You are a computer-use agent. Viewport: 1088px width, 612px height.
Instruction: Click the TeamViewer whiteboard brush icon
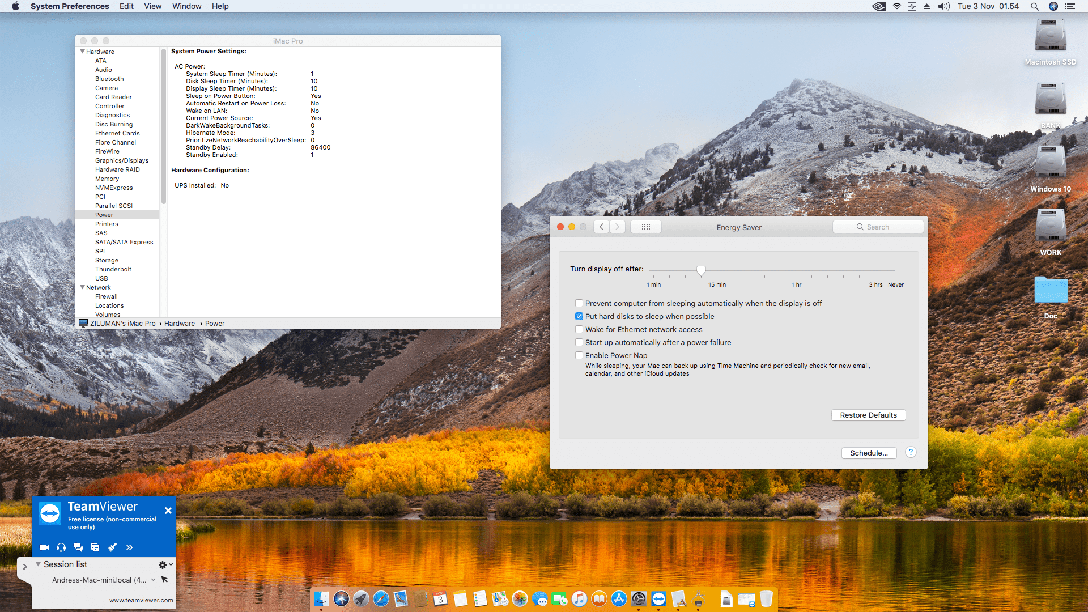112,547
